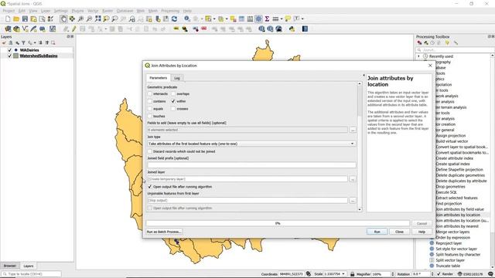Viewport: 495px width, 278px height.
Task: Open the Project menu
Action: 9,11
